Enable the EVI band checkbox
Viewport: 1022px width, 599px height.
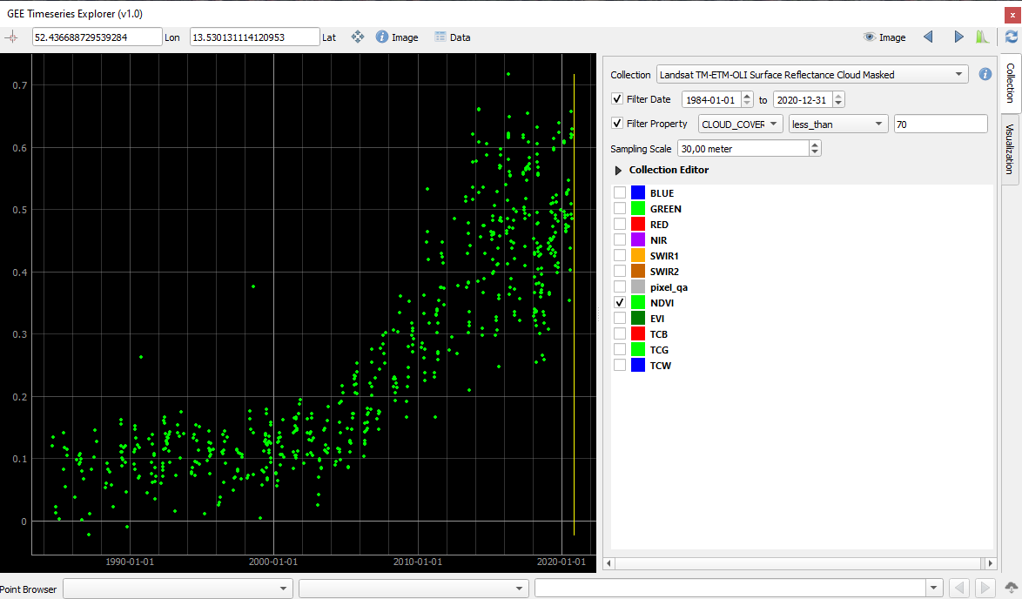pos(620,318)
